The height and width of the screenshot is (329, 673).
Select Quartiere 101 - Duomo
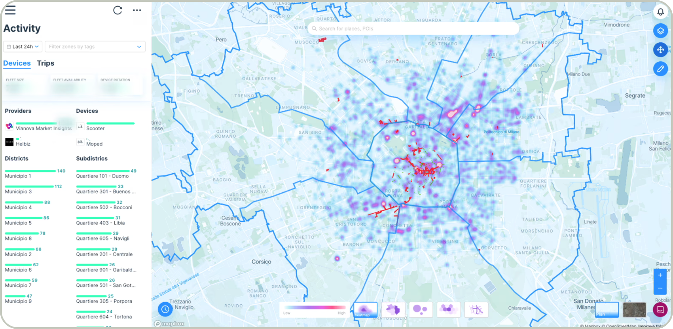(106, 174)
